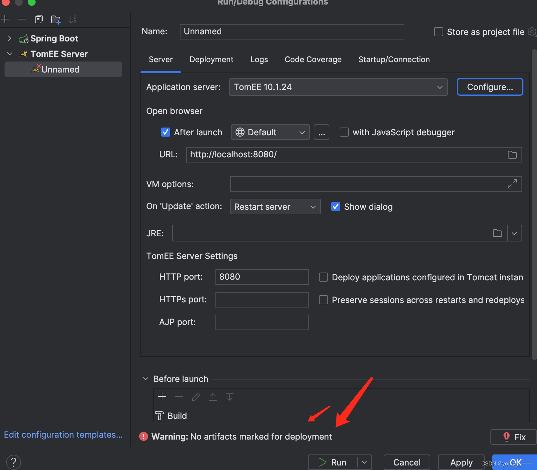Click the HTTP port field
Image resolution: width=537 pixels, height=470 pixels.
pos(262,277)
